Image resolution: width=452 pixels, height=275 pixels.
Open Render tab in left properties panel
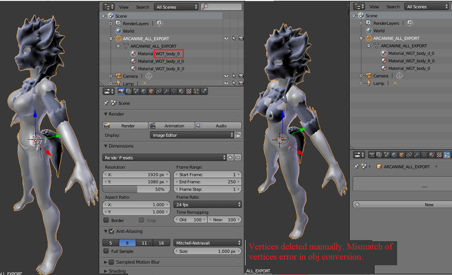pyautogui.click(x=121, y=91)
